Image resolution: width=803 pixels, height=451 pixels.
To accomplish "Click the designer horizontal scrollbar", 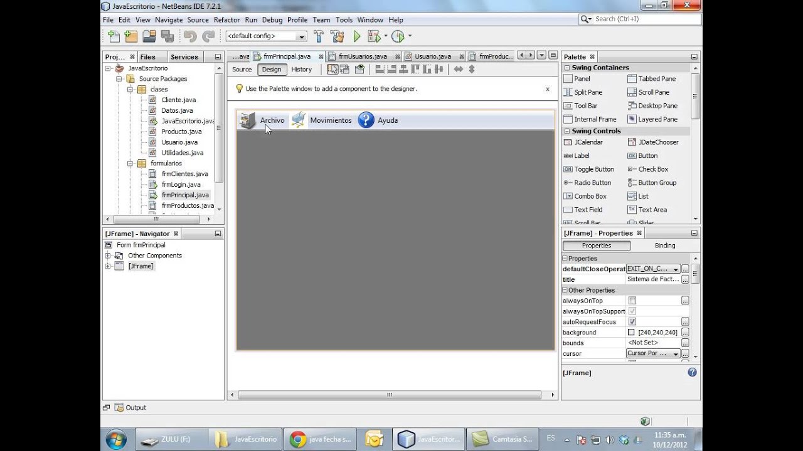I will click(x=390, y=395).
